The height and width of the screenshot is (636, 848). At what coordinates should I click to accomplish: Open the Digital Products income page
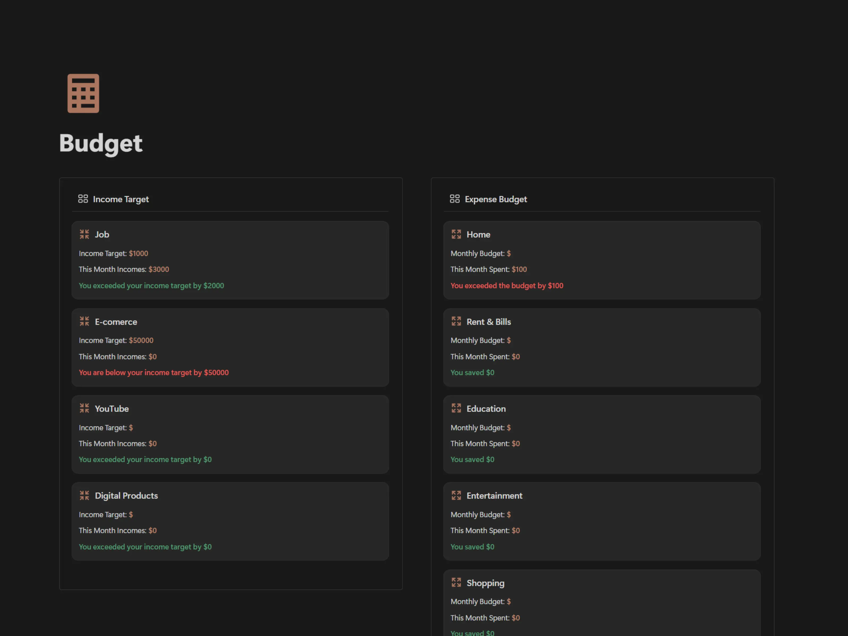click(x=126, y=496)
